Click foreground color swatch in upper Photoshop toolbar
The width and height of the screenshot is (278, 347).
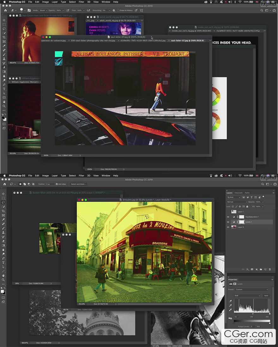point(3,118)
